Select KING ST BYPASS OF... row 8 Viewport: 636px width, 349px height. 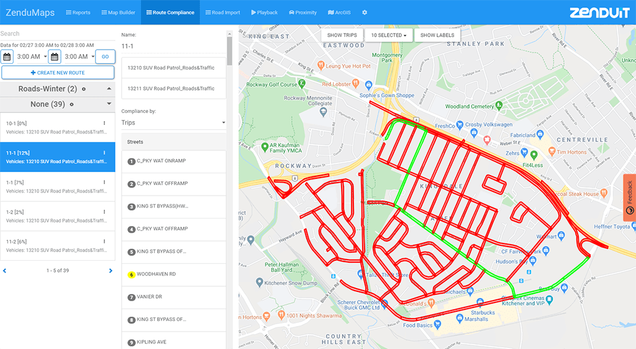(x=174, y=320)
